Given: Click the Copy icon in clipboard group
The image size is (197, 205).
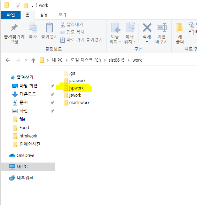Looking at the screenshot, I should (x=33, y=27).
